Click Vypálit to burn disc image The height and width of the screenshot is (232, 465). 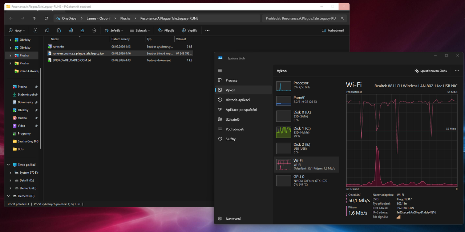(x=189, y=30)
